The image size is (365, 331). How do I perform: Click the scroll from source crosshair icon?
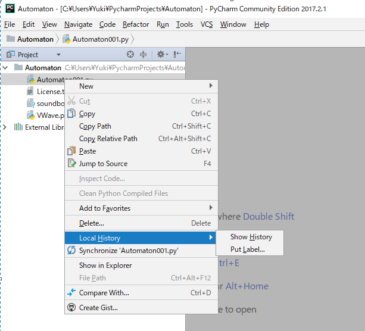point(130,54)
